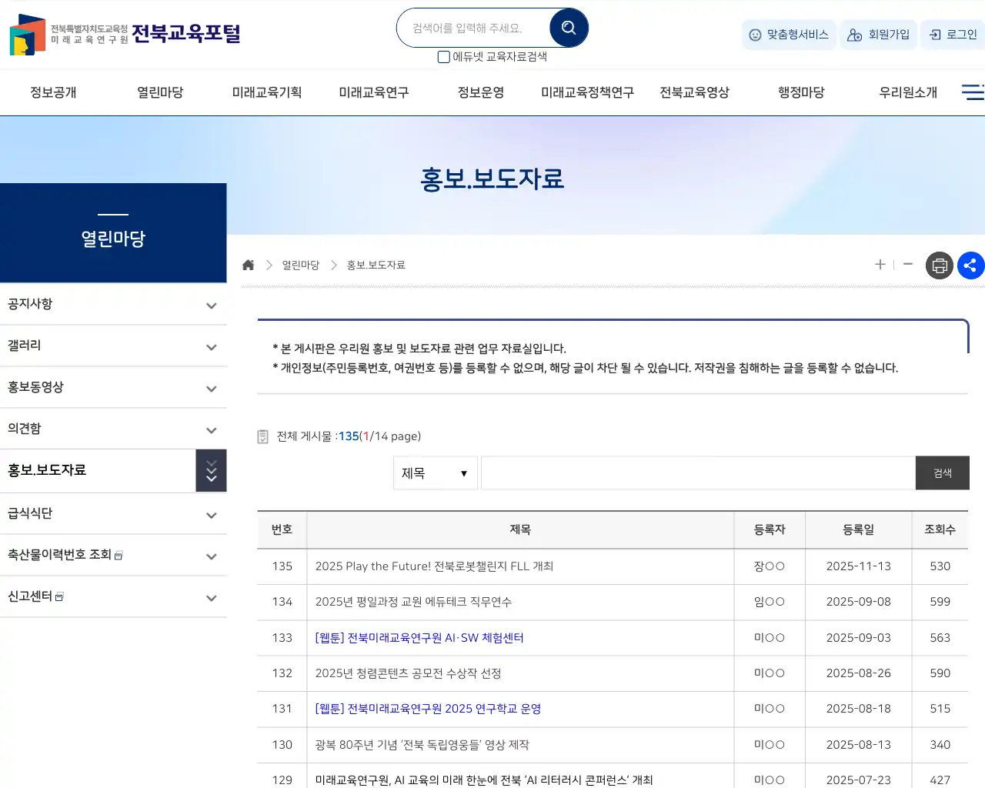
Task: Open the 열린마당 menu
Action: pos(159,92)
